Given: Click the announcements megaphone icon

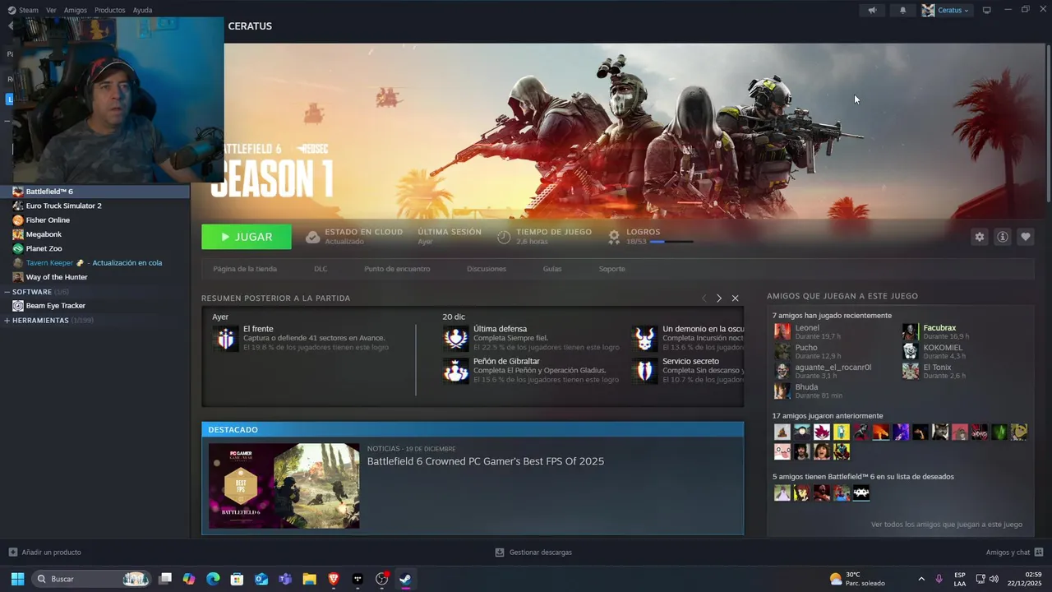Looking at the screenshot, I should tap(872, 10).
